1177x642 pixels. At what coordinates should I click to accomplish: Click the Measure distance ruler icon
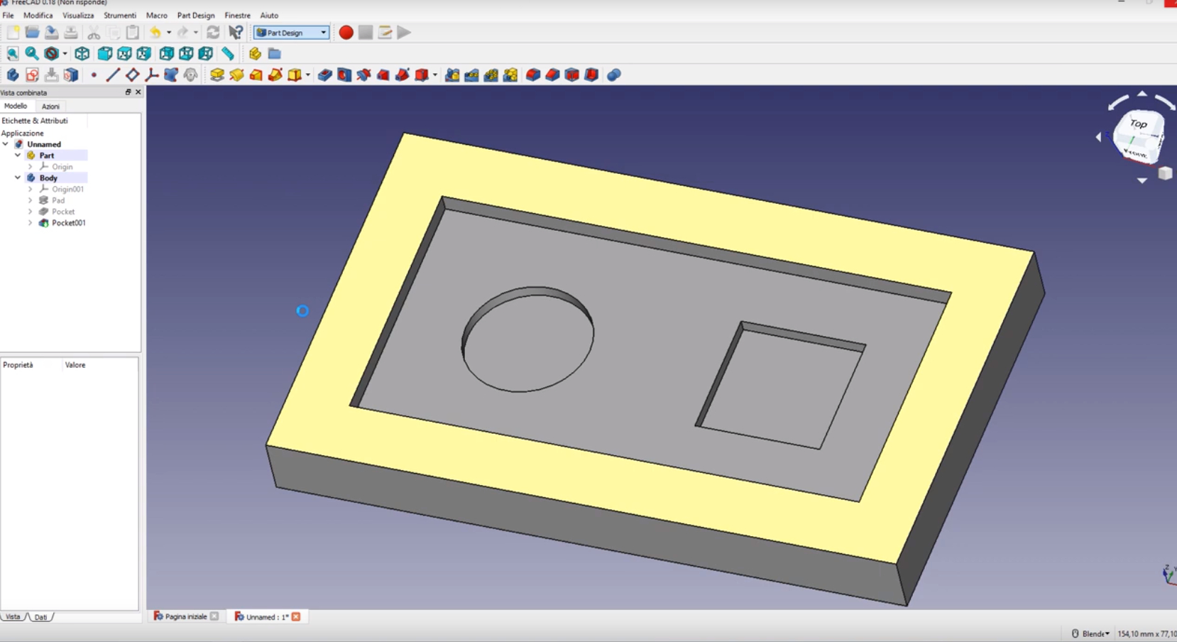227,54
